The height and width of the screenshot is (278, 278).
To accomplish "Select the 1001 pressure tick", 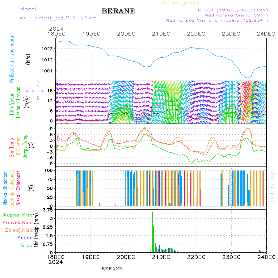I will pos(47,71).
